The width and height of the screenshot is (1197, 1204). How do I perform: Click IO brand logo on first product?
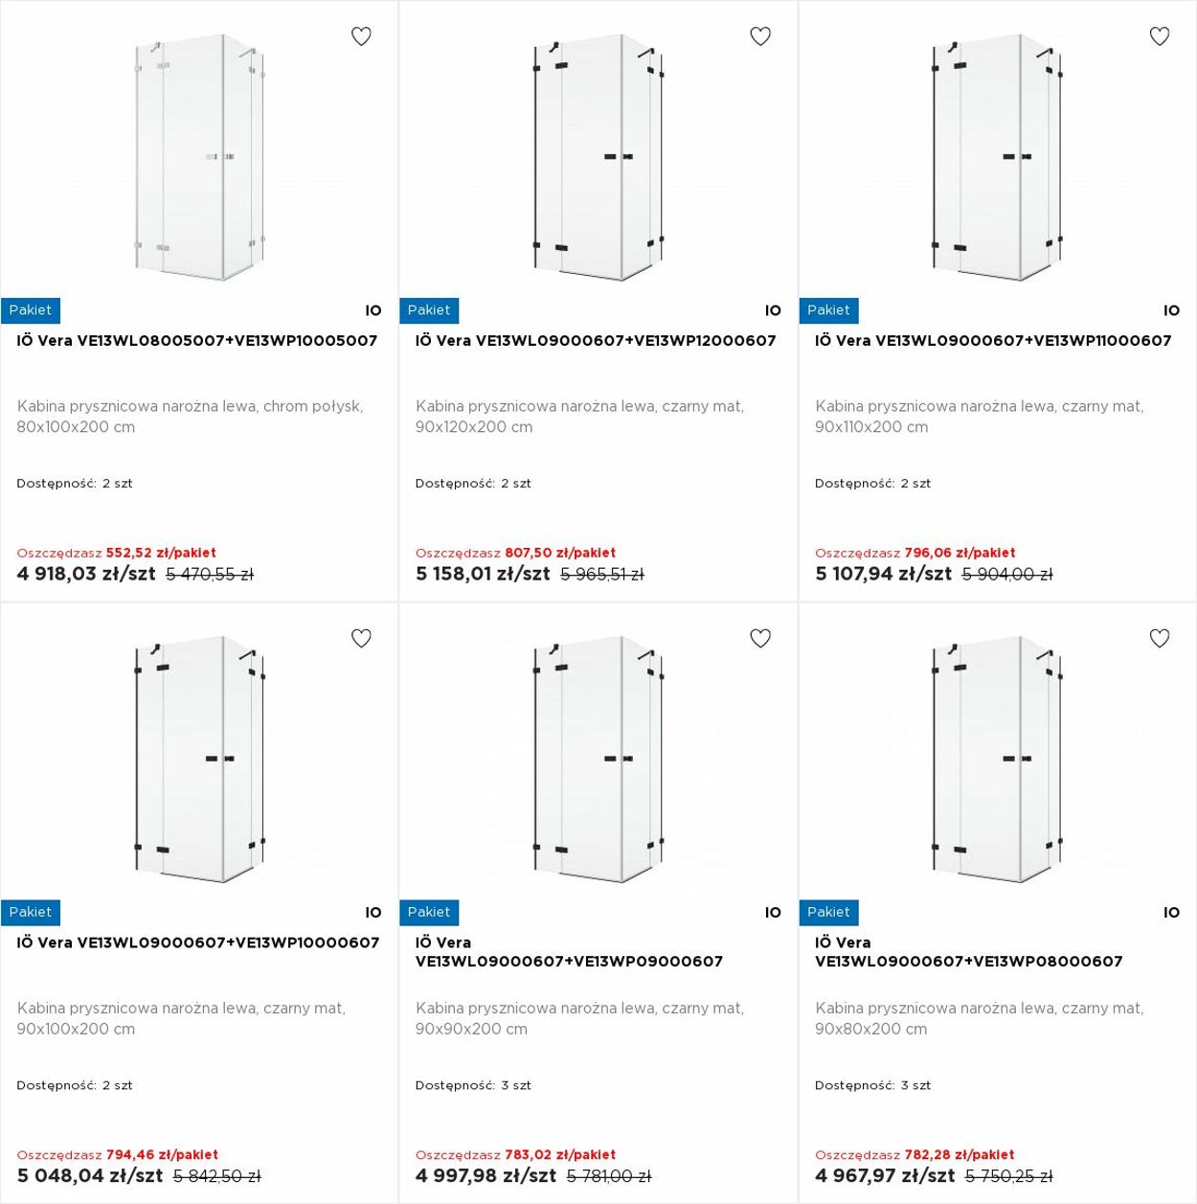pyautogui.click(x=373, y=310)
